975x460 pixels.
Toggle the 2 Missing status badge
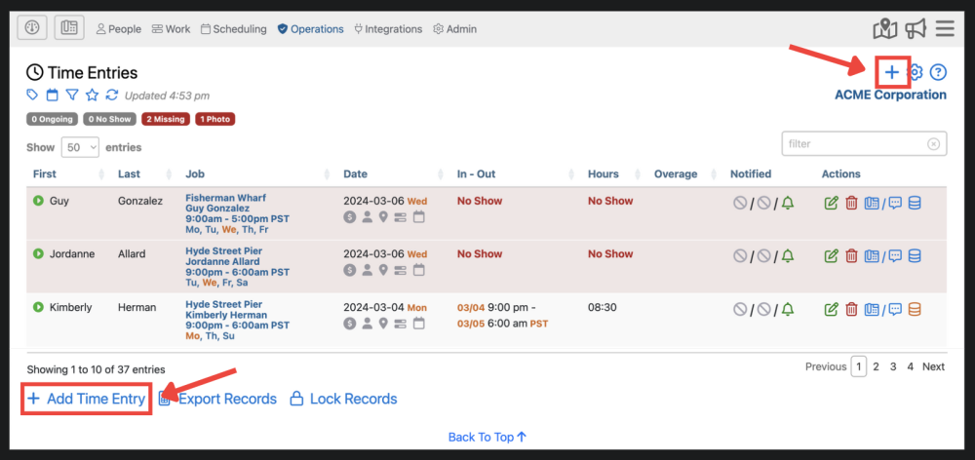[x=165, y=119]
